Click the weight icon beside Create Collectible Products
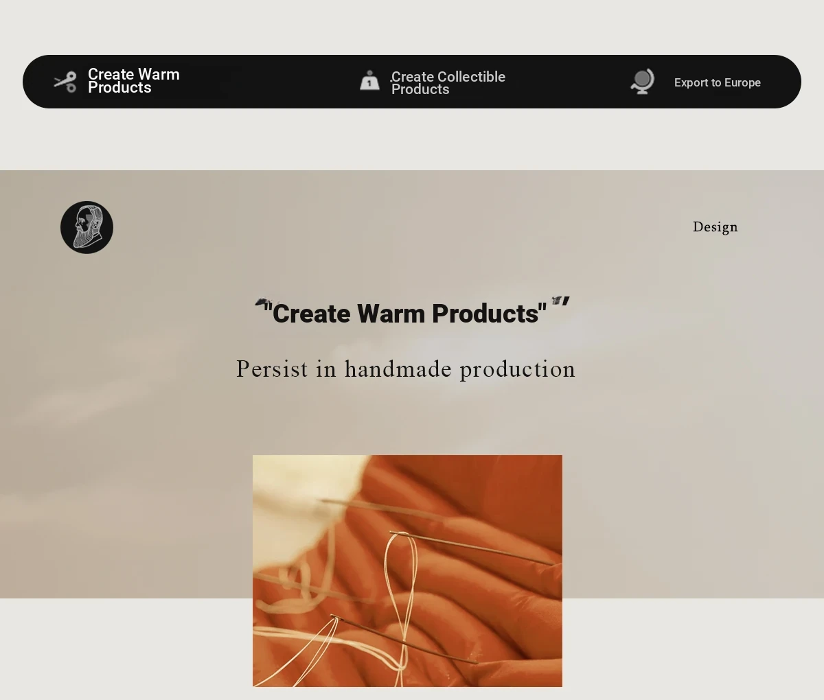824x700 pixels. click(x=369, y=80)
